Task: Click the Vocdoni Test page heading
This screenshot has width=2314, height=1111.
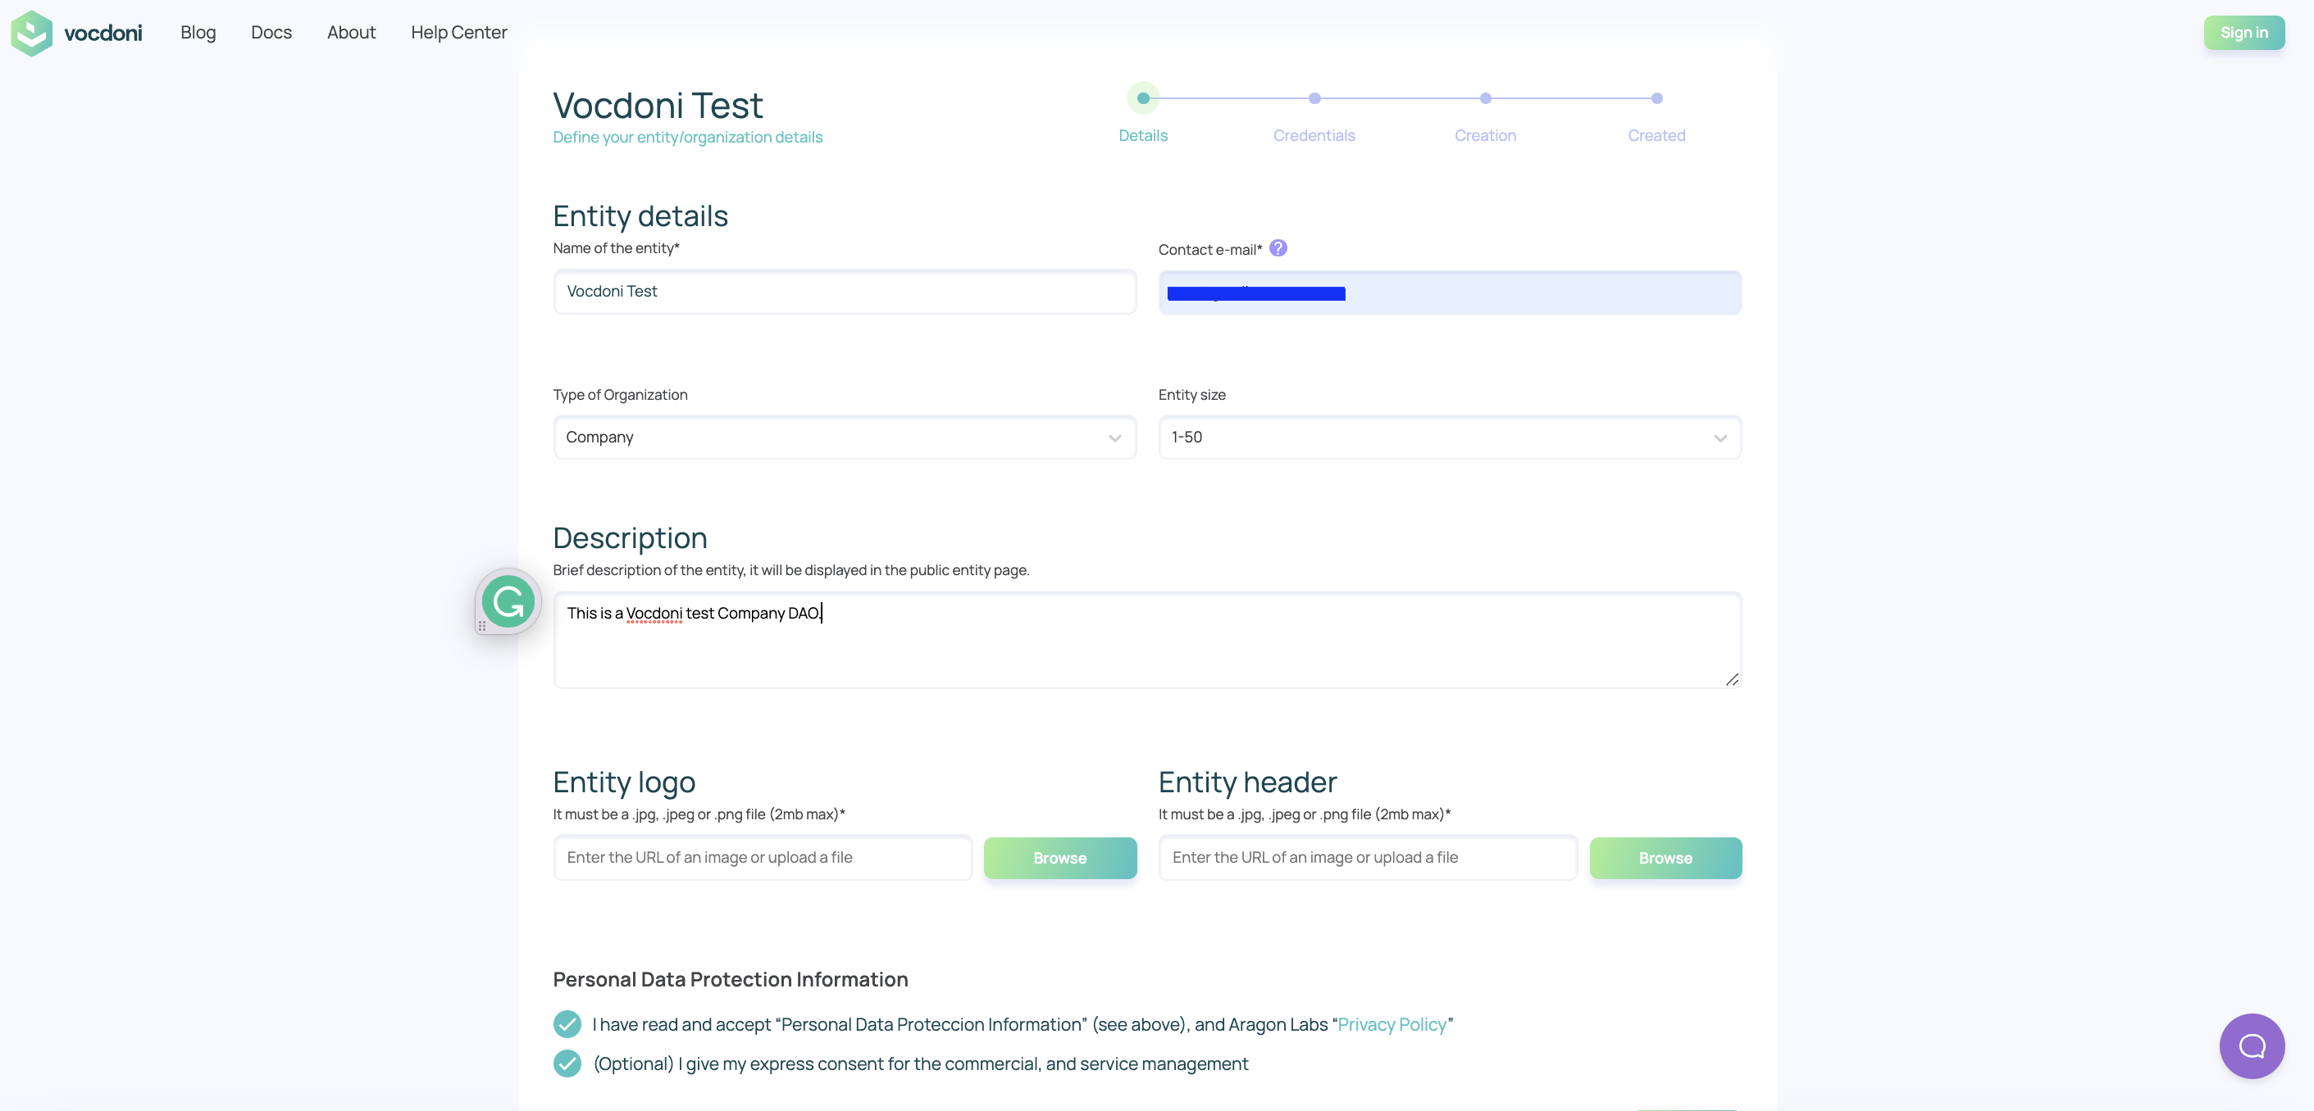Action: point(658,105)
